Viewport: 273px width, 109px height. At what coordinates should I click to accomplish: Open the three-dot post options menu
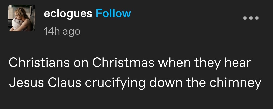coord(251,18)
